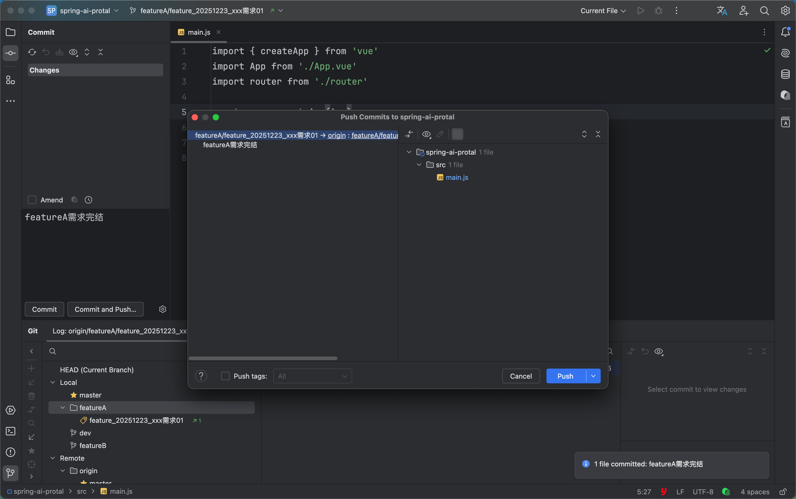Check the Push tags checkbox
Screen dimensions: 796x499
click(225, 376)
